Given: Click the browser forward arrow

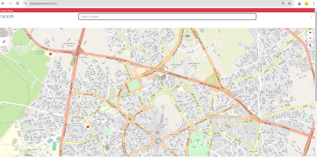Looking at the screenshot, I should pyautogui.click(x=10, y=3).
